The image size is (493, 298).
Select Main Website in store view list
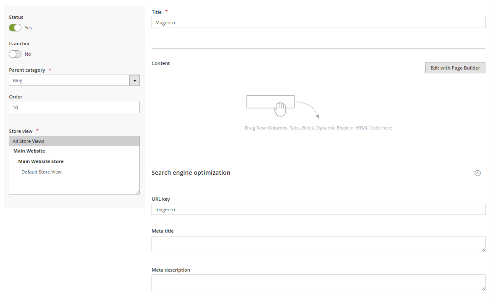click(29, 151)
